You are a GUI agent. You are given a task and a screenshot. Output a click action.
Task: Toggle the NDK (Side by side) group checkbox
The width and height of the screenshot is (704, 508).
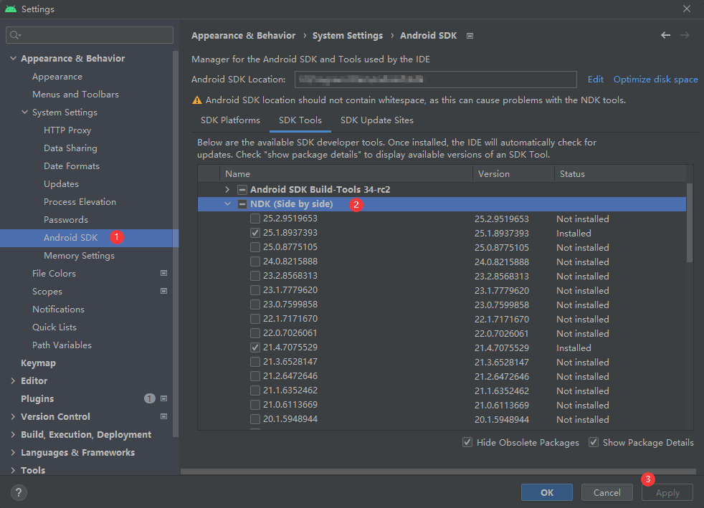pyautogui.click(x=242, y=204)
